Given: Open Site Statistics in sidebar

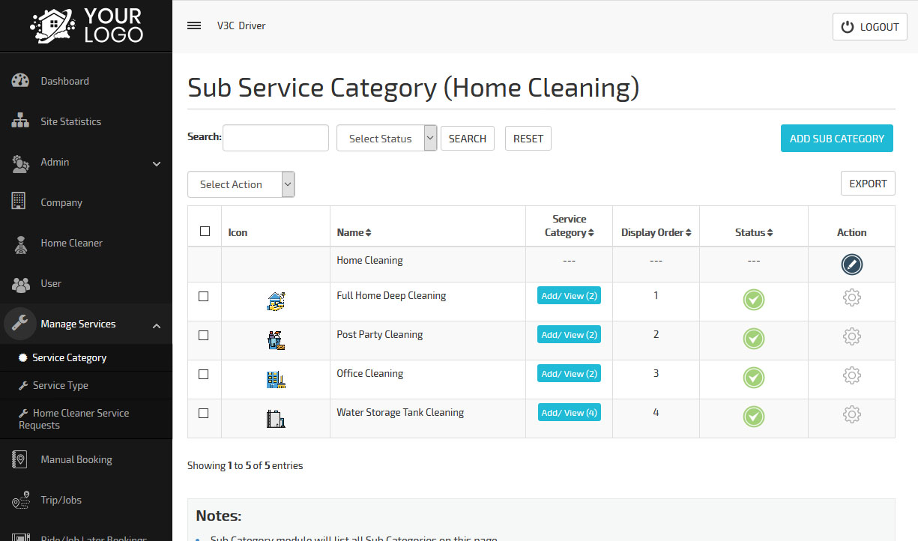Looking at the screenshot, I should pyautogui.click(x=86, y=121).
